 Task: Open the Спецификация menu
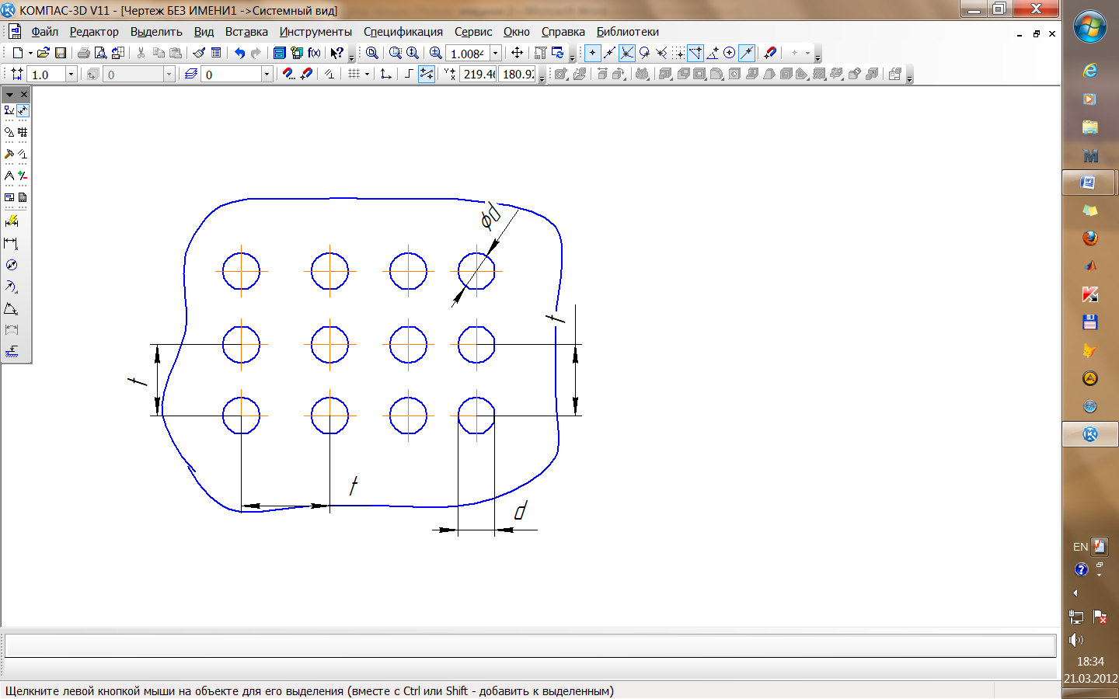[x=403, y=32]
